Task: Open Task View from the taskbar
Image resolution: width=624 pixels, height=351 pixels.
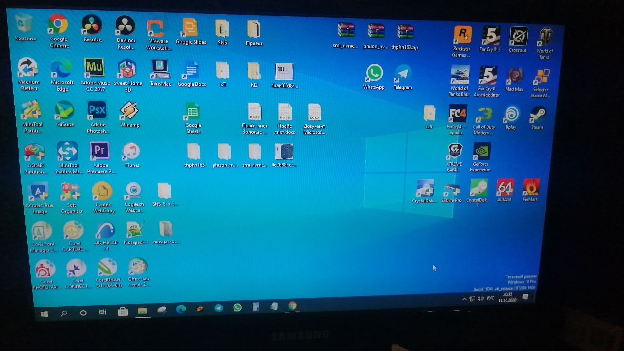Action: tap(102, 312)
